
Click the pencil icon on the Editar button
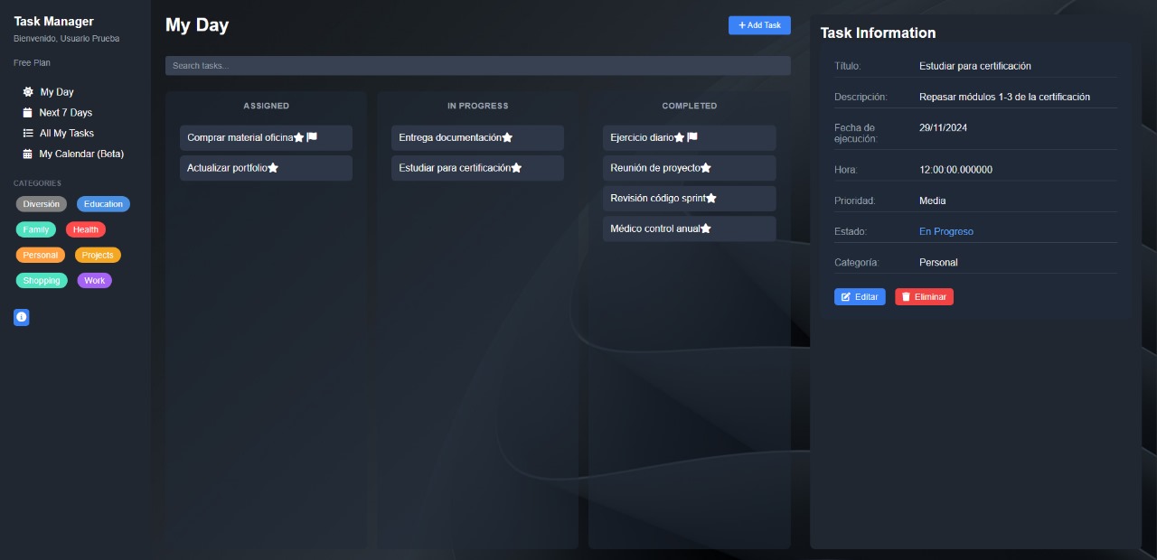click(x=845, y=296)
